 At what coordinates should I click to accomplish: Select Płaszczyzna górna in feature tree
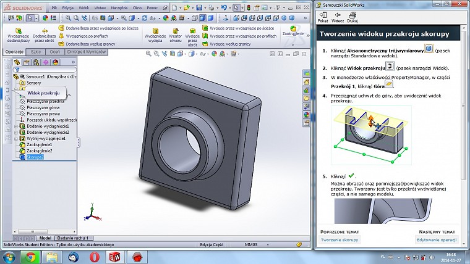click(43, 107)
